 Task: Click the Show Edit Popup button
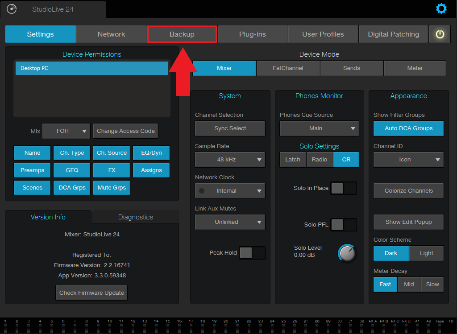pos(408,222)
